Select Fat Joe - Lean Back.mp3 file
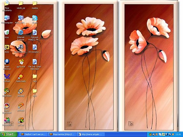This screenshot has height=137, width=183. [35, 62]
